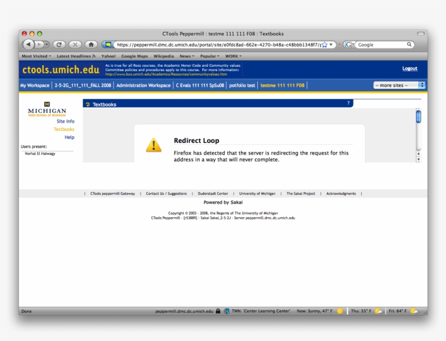
Task: Click the Google search input field
Action: pyautogui.click(x=381, y=45)
